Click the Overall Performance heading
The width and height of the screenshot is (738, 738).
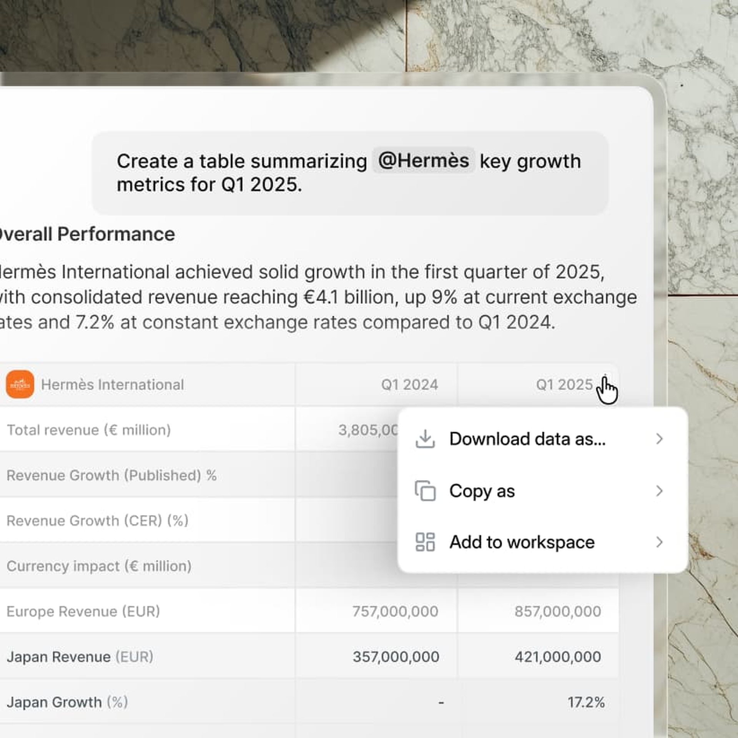[86, 234]
